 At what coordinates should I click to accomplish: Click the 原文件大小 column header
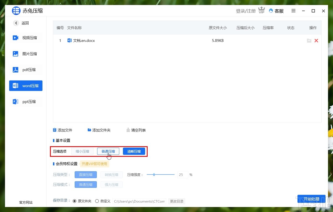tap(218, 28)
